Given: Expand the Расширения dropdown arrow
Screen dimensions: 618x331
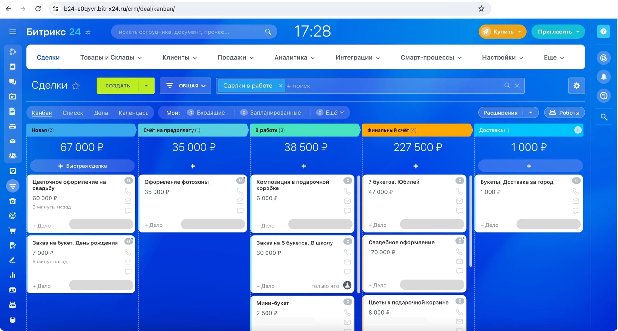Looking at the screenshot, I should 531,113.
